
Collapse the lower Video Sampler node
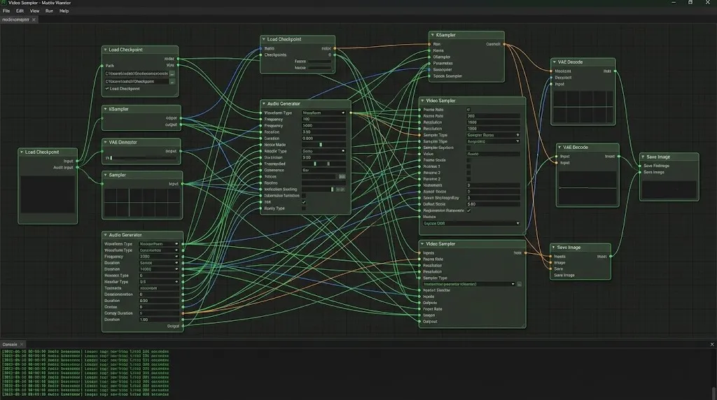(x=422, y=244)
